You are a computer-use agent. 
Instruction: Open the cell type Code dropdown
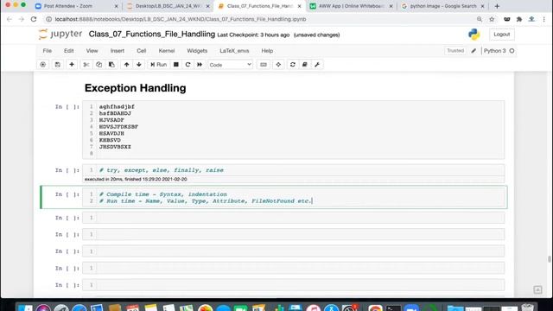(x=230, y=65)
